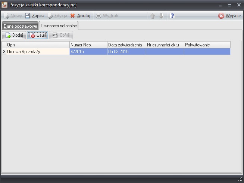Click the Wyjście exit button

(229, 16)
